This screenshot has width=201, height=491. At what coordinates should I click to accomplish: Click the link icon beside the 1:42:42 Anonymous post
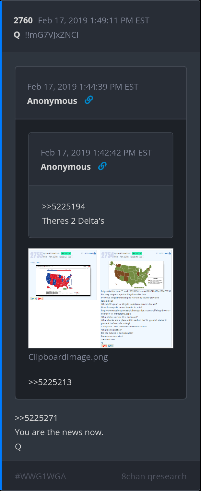coord(102,166)
